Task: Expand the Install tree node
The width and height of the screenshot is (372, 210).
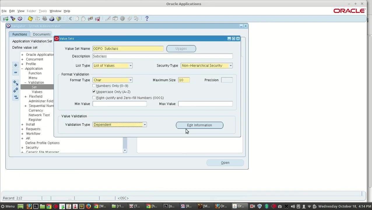Action: pyautogui.click(x=22, y=124)
